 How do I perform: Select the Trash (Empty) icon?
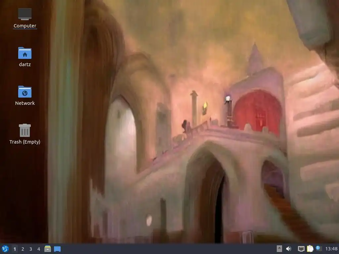point(25,130)
